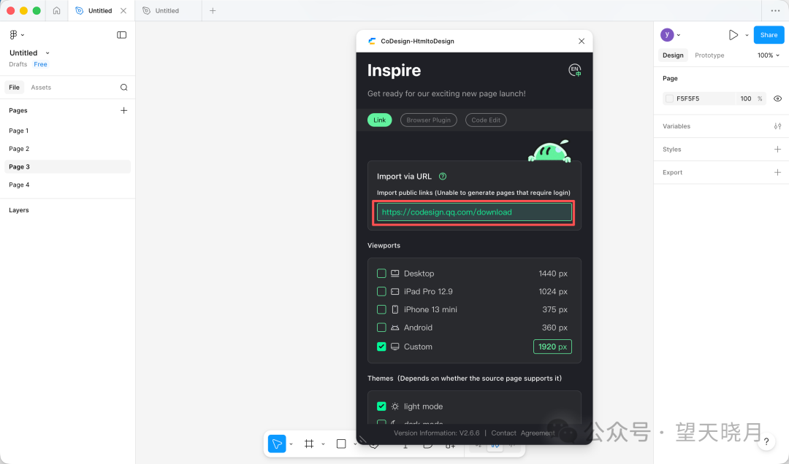Click the search icon in File panel
This screenshot has height=464, width=789.
click(123, 88)
